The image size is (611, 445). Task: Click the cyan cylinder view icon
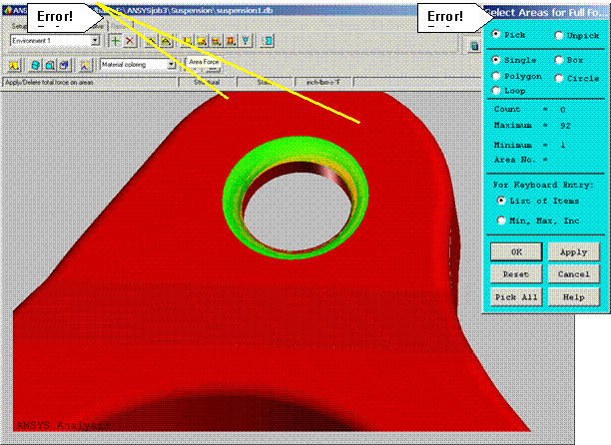pos(35,65)
